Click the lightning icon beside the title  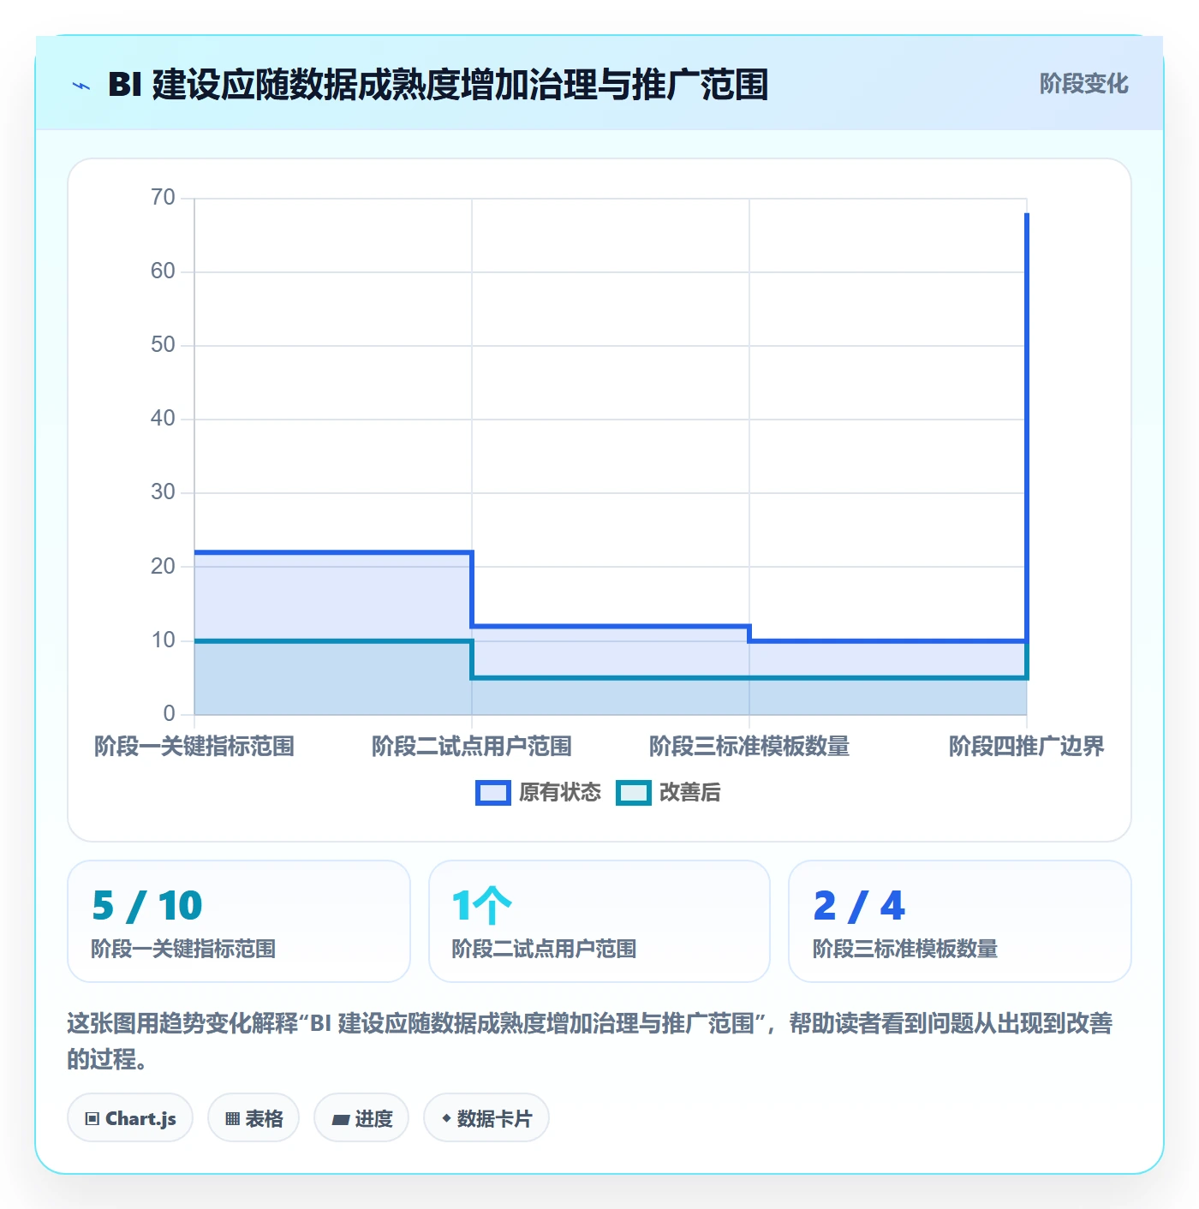[x=81, y=86]
